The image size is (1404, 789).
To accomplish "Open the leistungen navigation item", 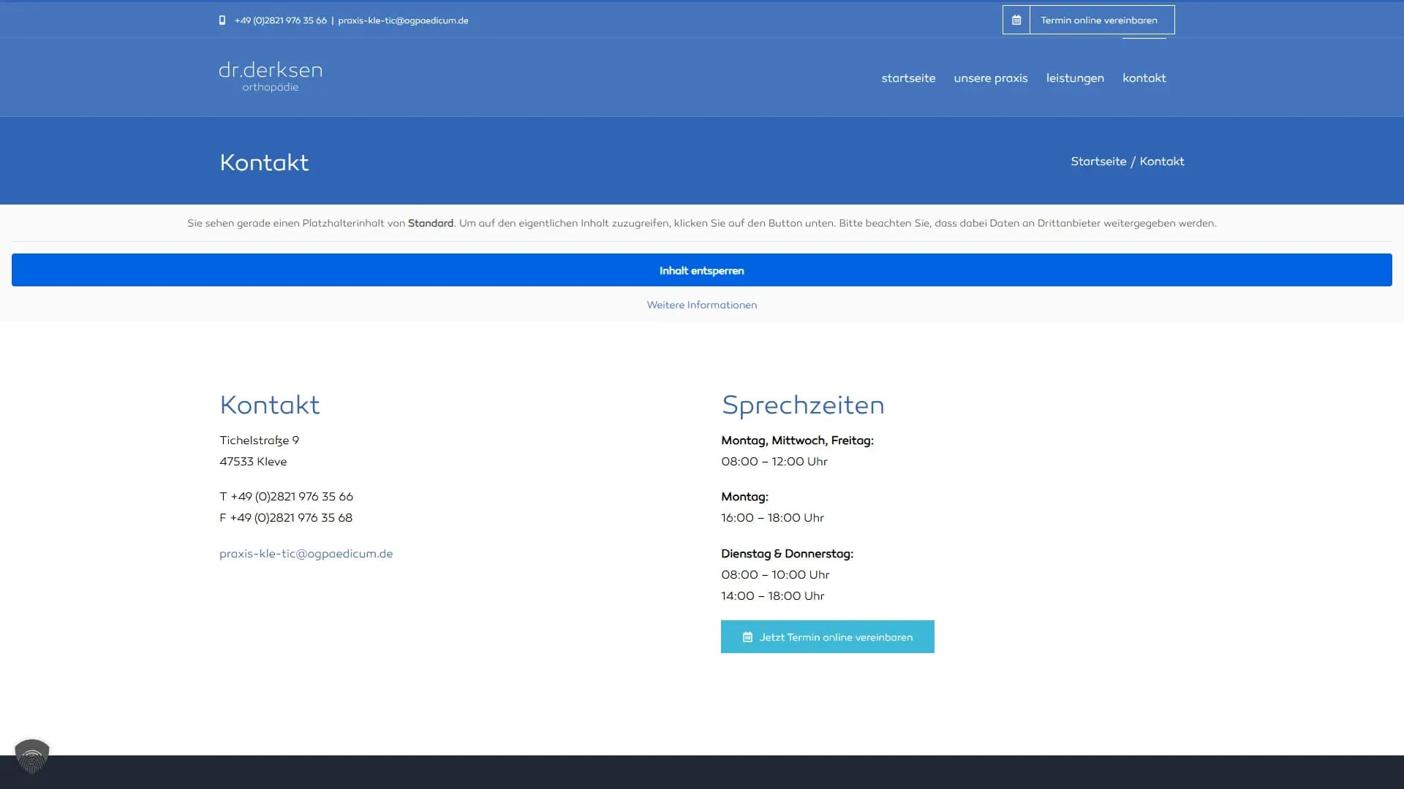I will click(x=1075, y=77).
